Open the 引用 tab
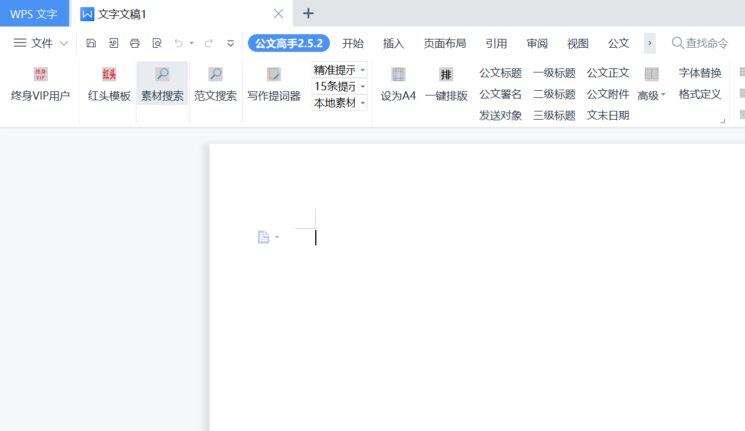 pos(496,43)
